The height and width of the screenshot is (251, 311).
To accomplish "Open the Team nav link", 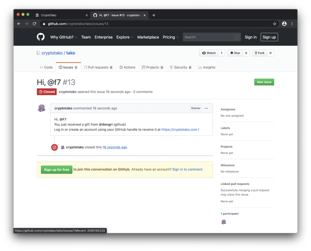I will (86, 37).
